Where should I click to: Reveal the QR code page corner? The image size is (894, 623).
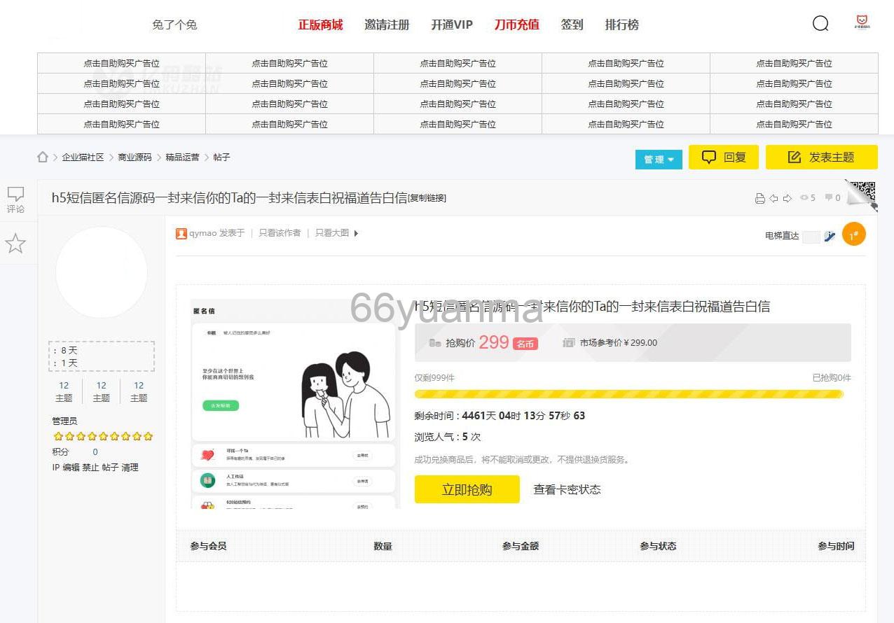click(x=861, y=195)
